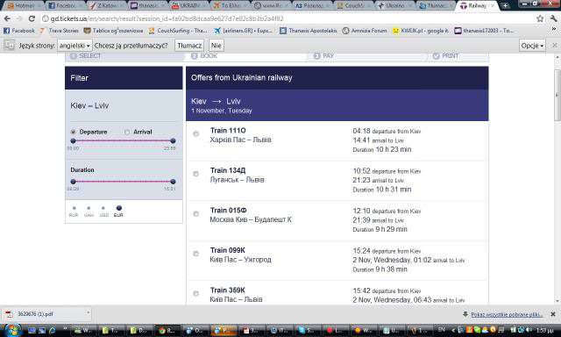Expand the 3629676 (1).pdf download menu
The height and width of the screenshot is (337, 561).
pyautogui.click(x=88, y=313)
